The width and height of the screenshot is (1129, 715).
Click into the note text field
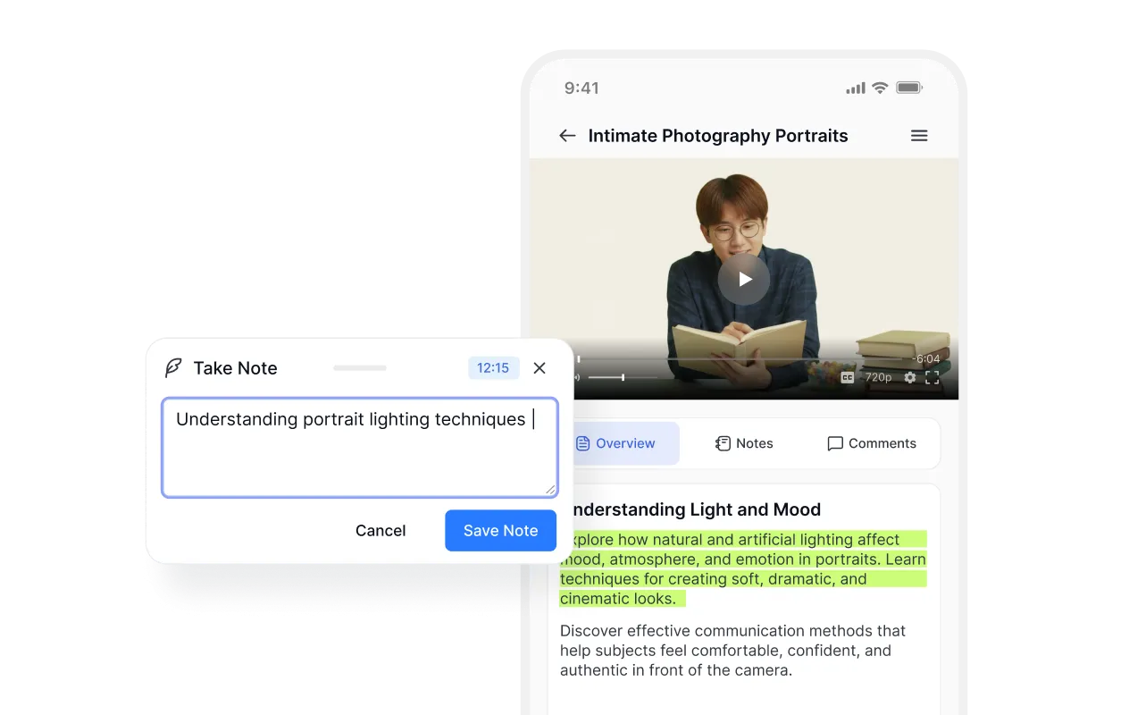tap(360, 448)
